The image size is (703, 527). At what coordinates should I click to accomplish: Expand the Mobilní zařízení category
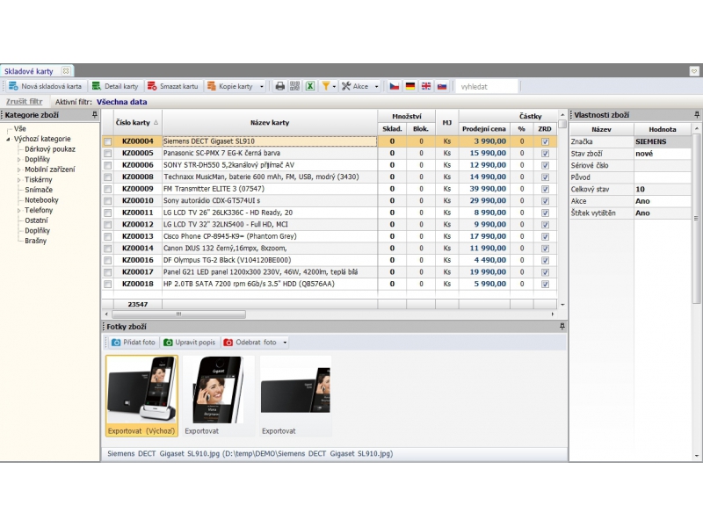[19, 169]
